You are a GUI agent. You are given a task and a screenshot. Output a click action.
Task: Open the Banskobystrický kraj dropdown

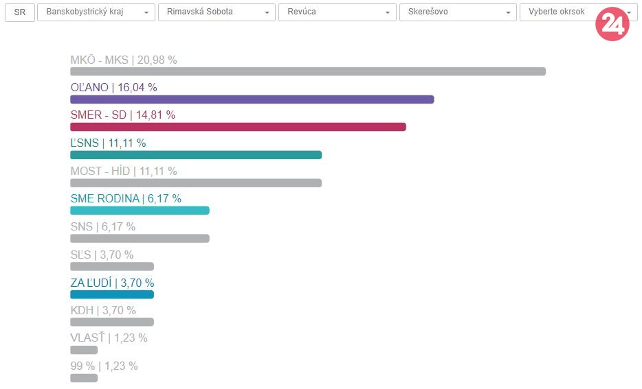coord(96,12)
